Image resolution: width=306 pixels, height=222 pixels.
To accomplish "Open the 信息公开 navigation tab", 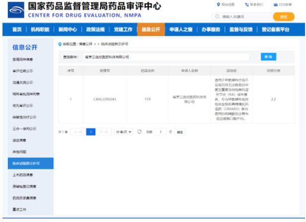I will 151,30.
